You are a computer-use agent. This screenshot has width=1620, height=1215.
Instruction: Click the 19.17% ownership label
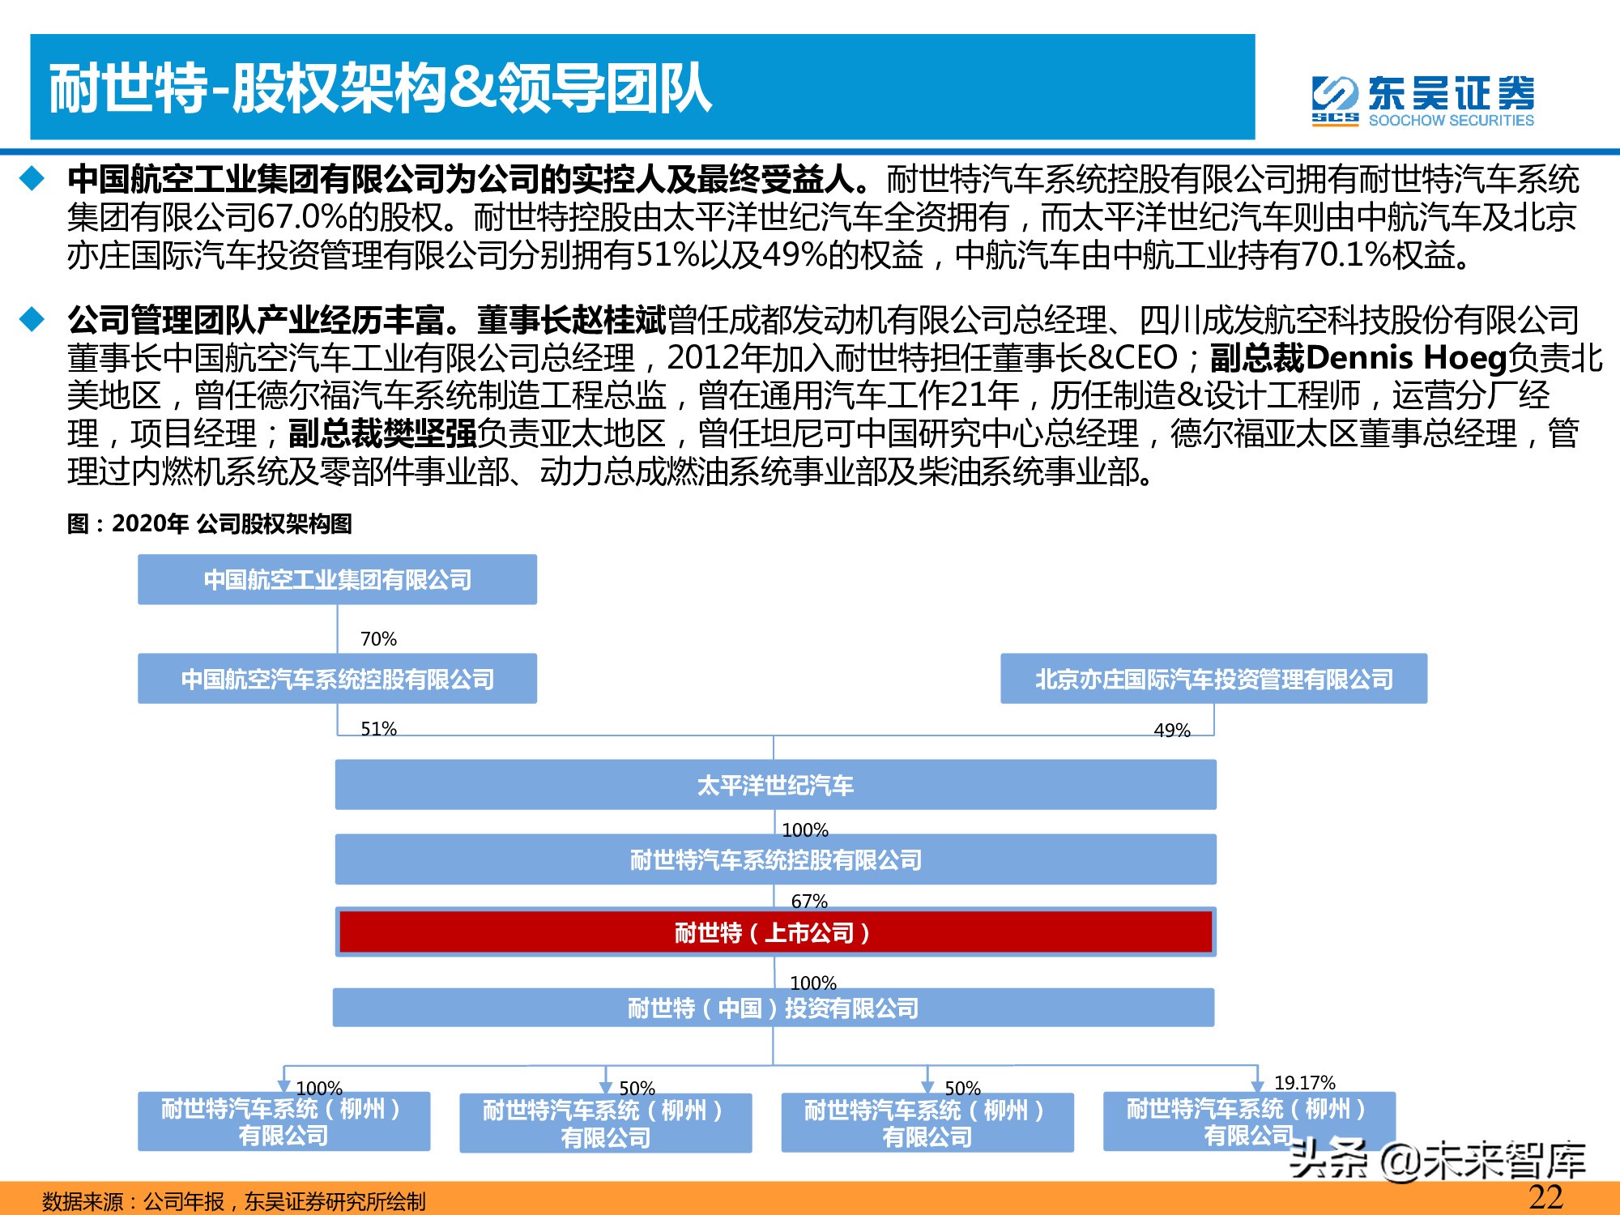point(1304,1083)
